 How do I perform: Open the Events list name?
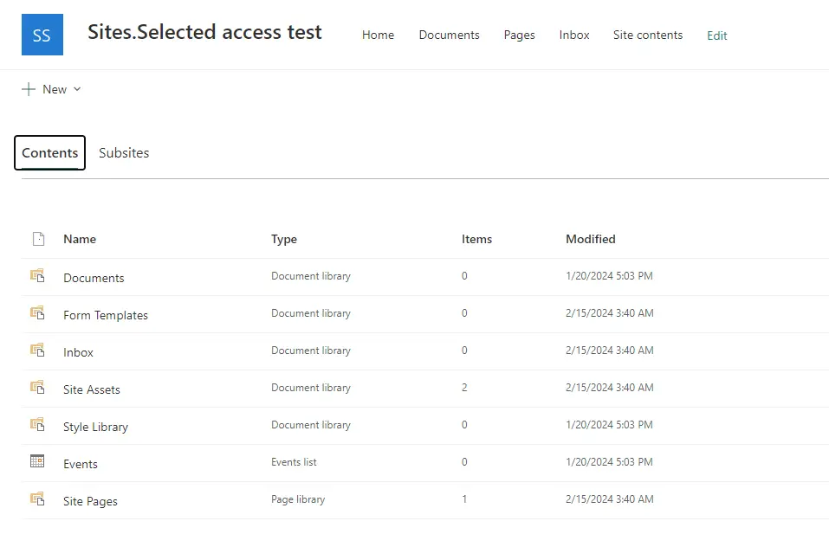pyautogui.click(x=81, y=464)
